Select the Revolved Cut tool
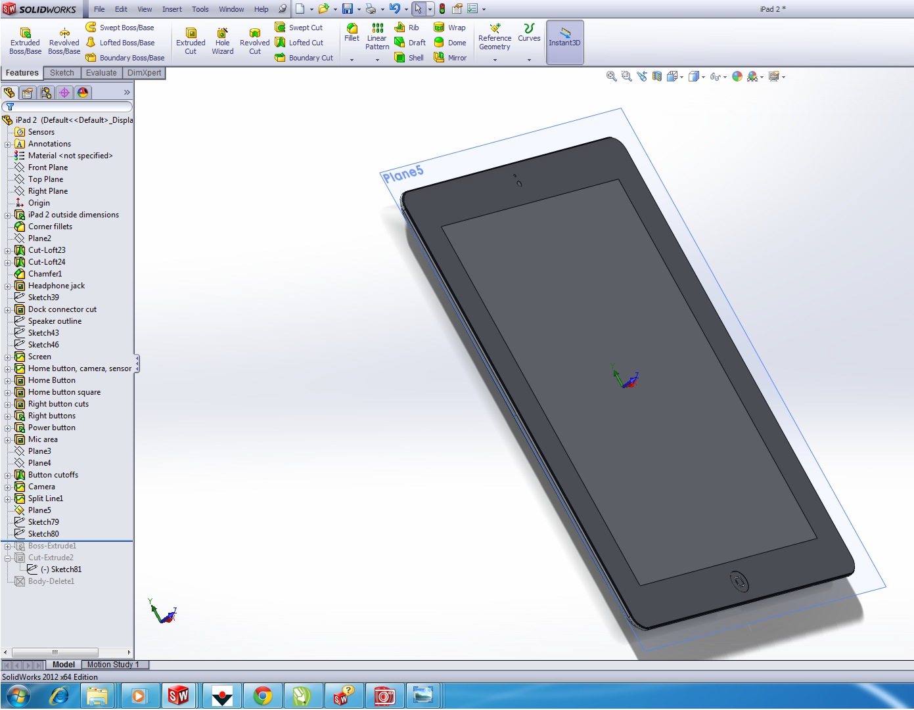The width and height of the screenshot is (914, 710). tap(254, 41)
